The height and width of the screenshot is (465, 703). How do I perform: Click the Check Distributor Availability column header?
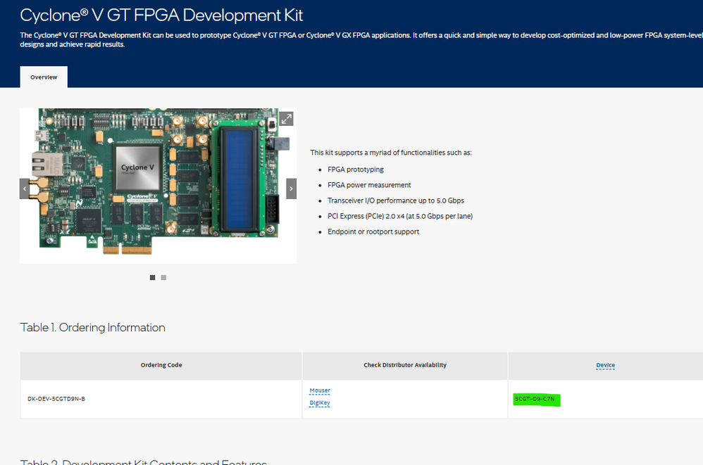404,365
